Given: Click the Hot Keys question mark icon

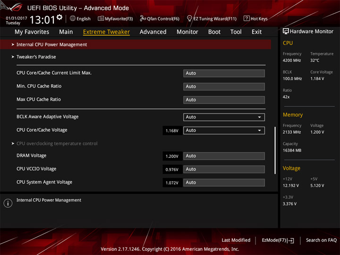Looking at the screenshot, I should click(246, 18).
